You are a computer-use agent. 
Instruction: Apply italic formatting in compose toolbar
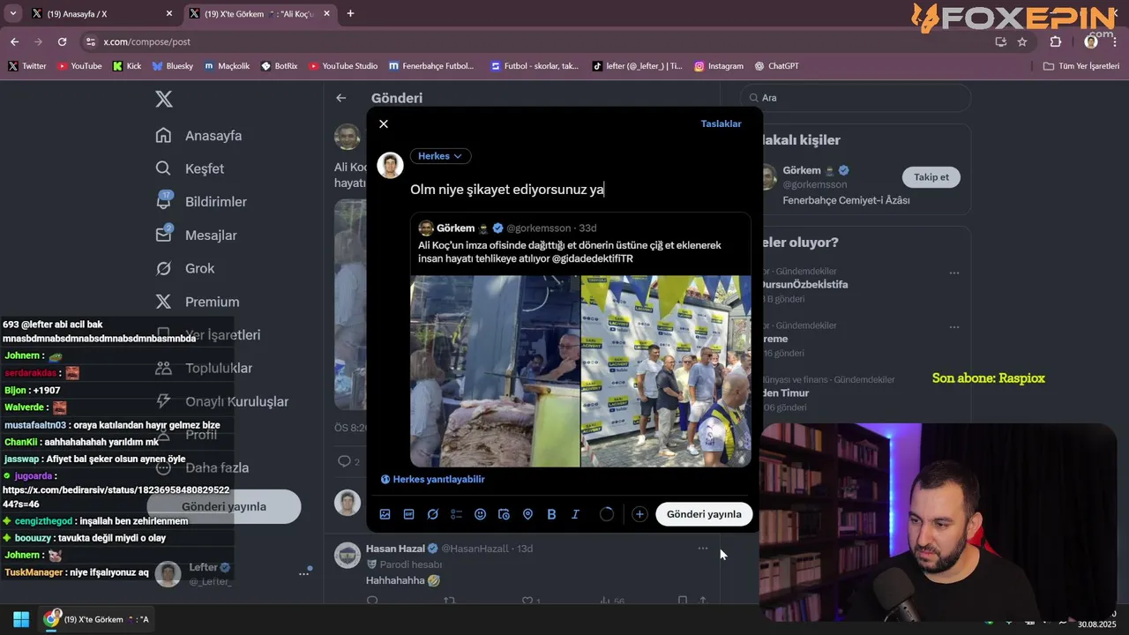coord(575,514)
